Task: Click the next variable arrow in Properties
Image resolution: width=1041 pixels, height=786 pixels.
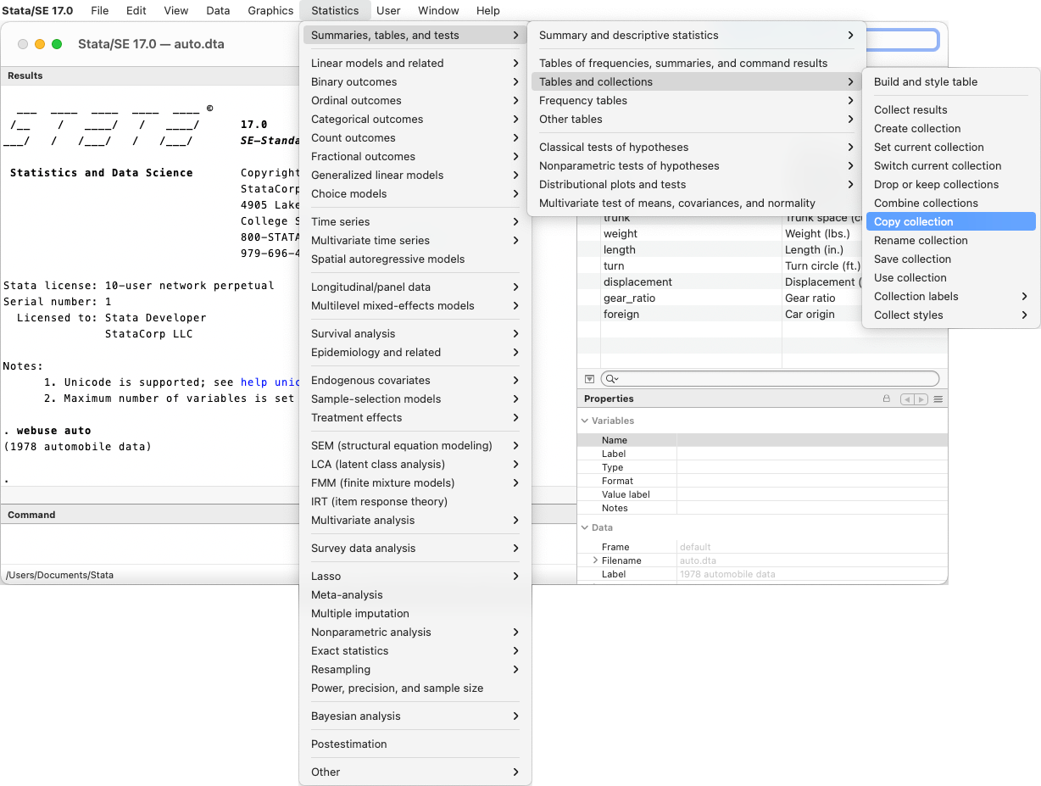Action: tap(921, 399)
